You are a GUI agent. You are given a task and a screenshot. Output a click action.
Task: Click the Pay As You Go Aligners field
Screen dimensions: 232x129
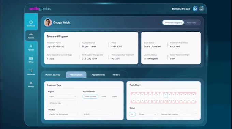click(x=62, y=114)
